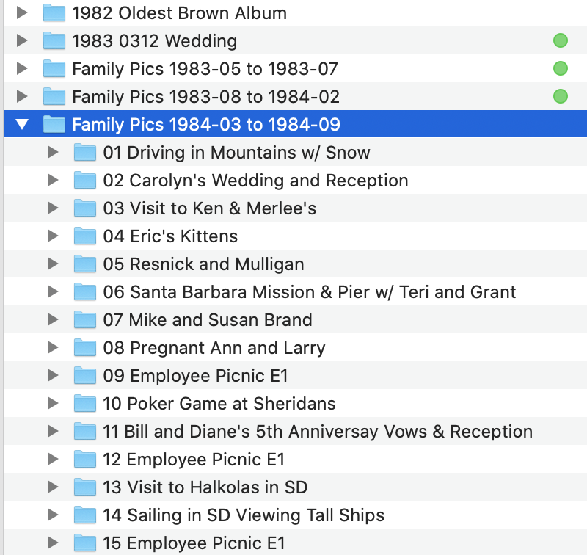The width and height of the screenshot is (587, 555).
Task: Click the 1982 Oldest Brown Album folder icon
Action: [x=54, y=13]
